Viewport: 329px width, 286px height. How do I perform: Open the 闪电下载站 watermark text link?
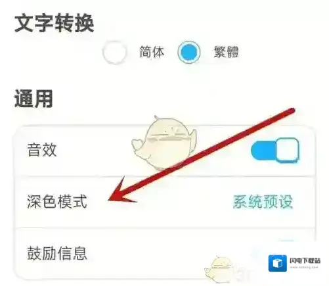click(x=305, y=260)
